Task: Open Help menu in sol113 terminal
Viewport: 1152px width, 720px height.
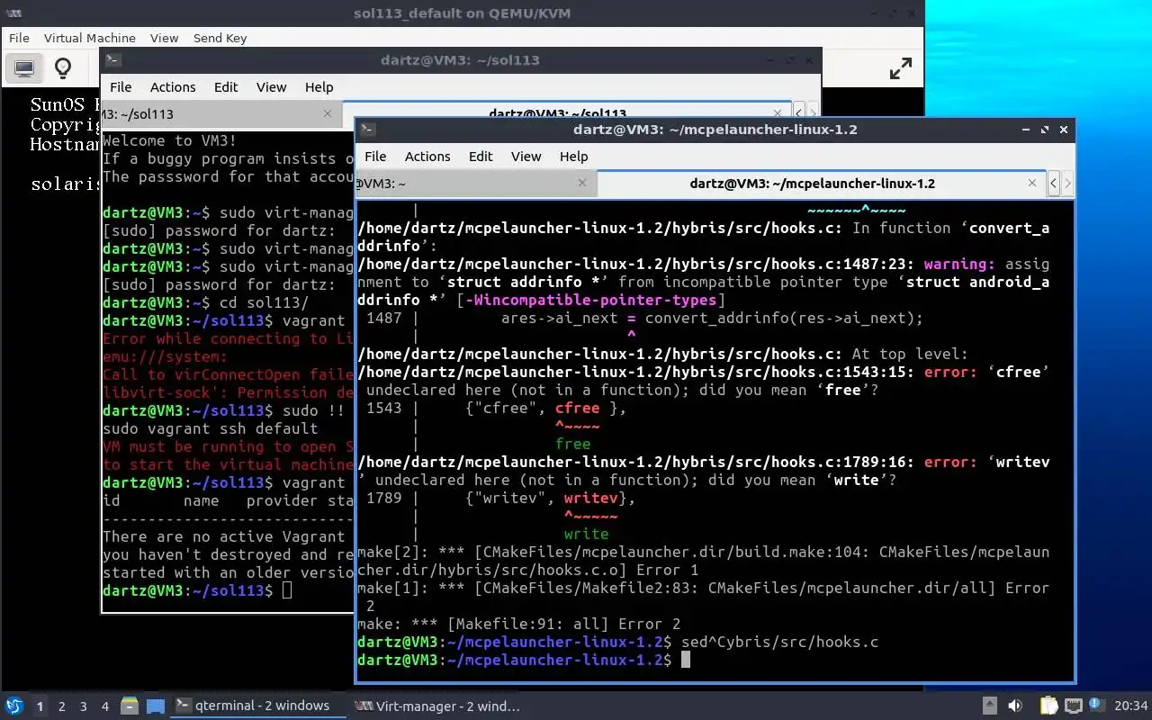Action: click(319, 86)
